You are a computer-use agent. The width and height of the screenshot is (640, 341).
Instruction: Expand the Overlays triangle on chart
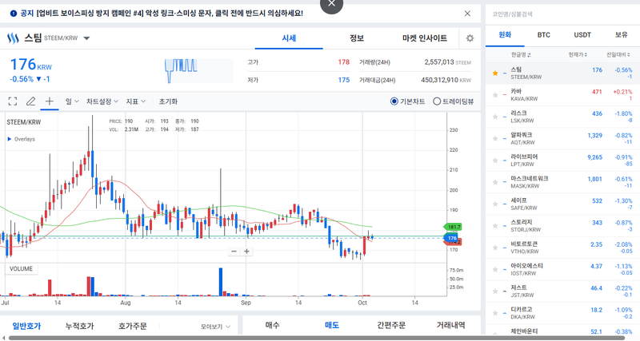point(10,139)
